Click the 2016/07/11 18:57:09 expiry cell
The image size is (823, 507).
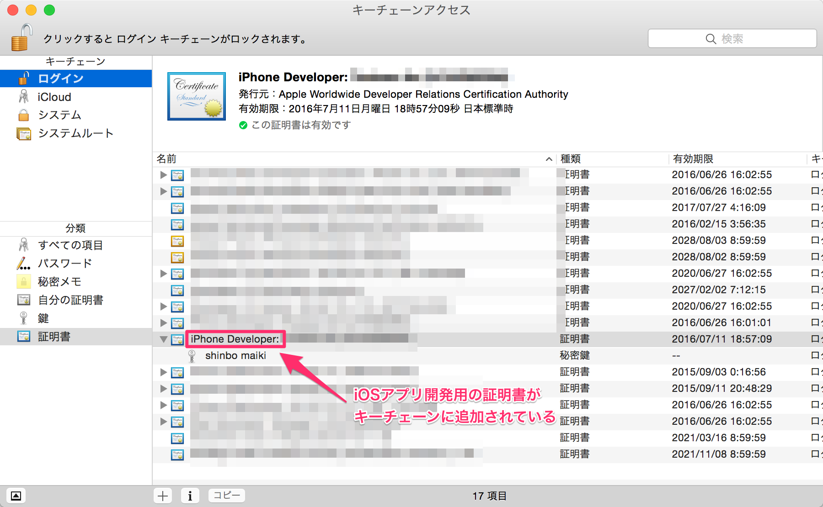point(722,339)
